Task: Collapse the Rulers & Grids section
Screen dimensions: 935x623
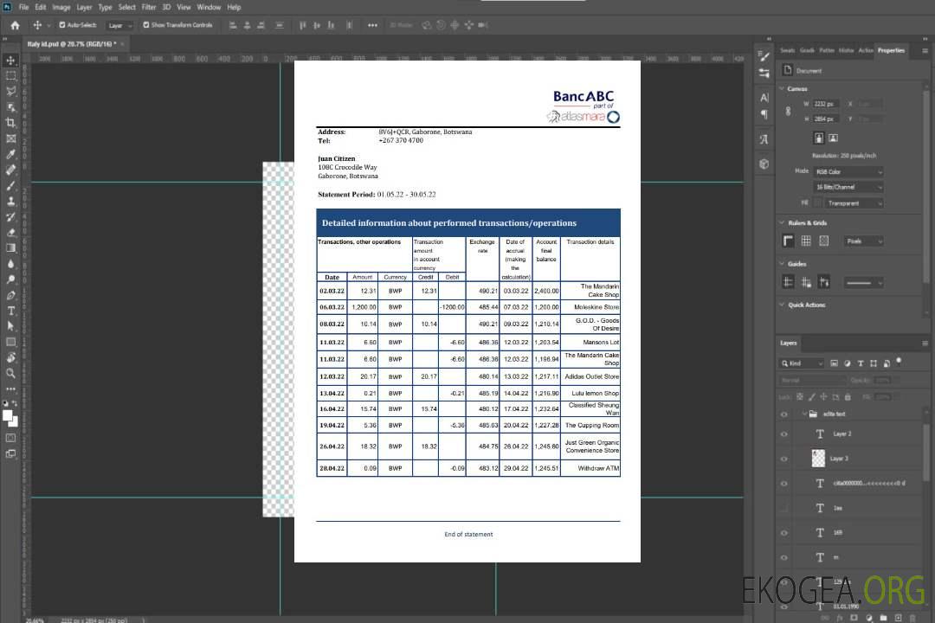Action: coord(782,222)
